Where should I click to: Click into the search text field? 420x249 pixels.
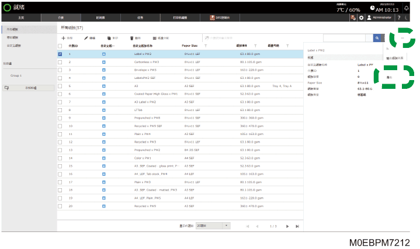pos(345,38)
